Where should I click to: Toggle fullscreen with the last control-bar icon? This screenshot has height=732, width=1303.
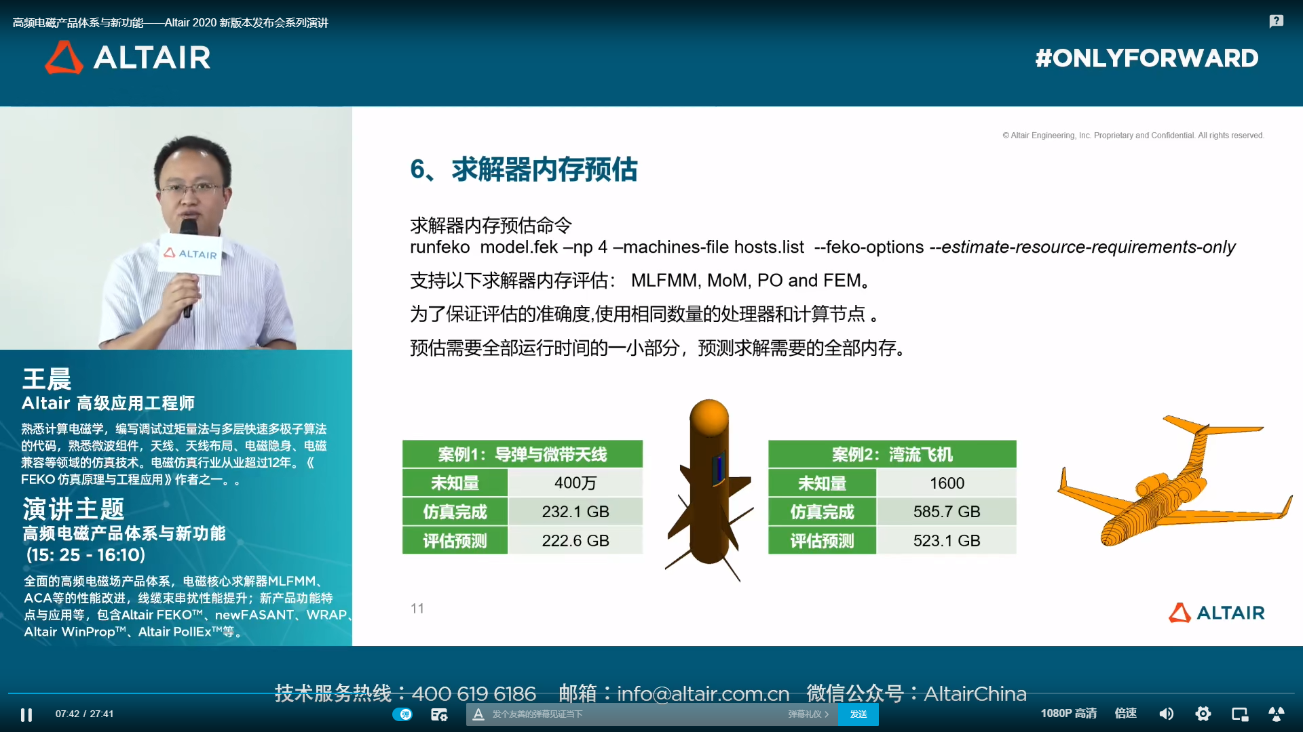(1277, 714)
